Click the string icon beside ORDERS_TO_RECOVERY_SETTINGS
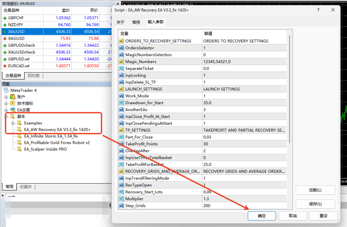The width and height of the screenshot is (347, 227). point(121,41)
